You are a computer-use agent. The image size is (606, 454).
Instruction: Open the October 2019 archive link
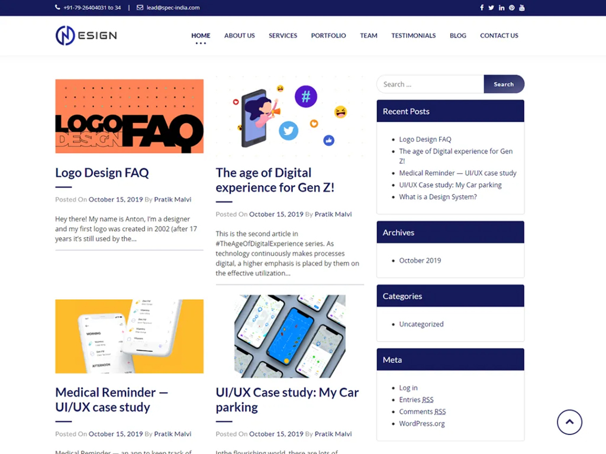[420, 261]
